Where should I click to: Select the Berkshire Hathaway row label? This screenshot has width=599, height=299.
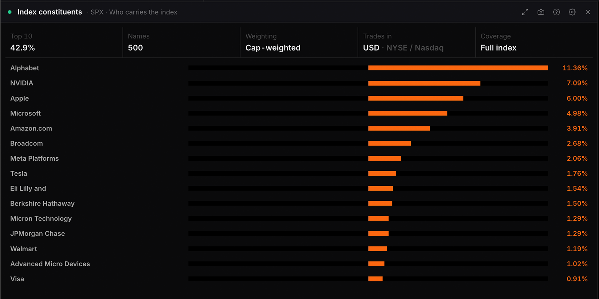click(x=42, y=203)
